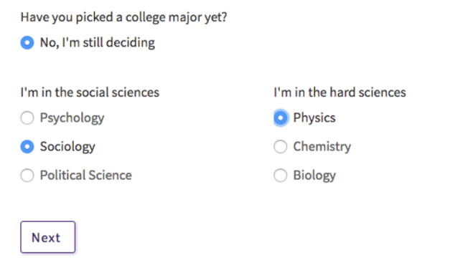Choose the Chemistry radio button

coord(281,147)
